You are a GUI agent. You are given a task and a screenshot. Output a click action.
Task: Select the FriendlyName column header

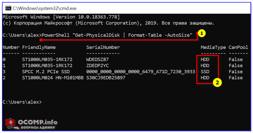39,47
